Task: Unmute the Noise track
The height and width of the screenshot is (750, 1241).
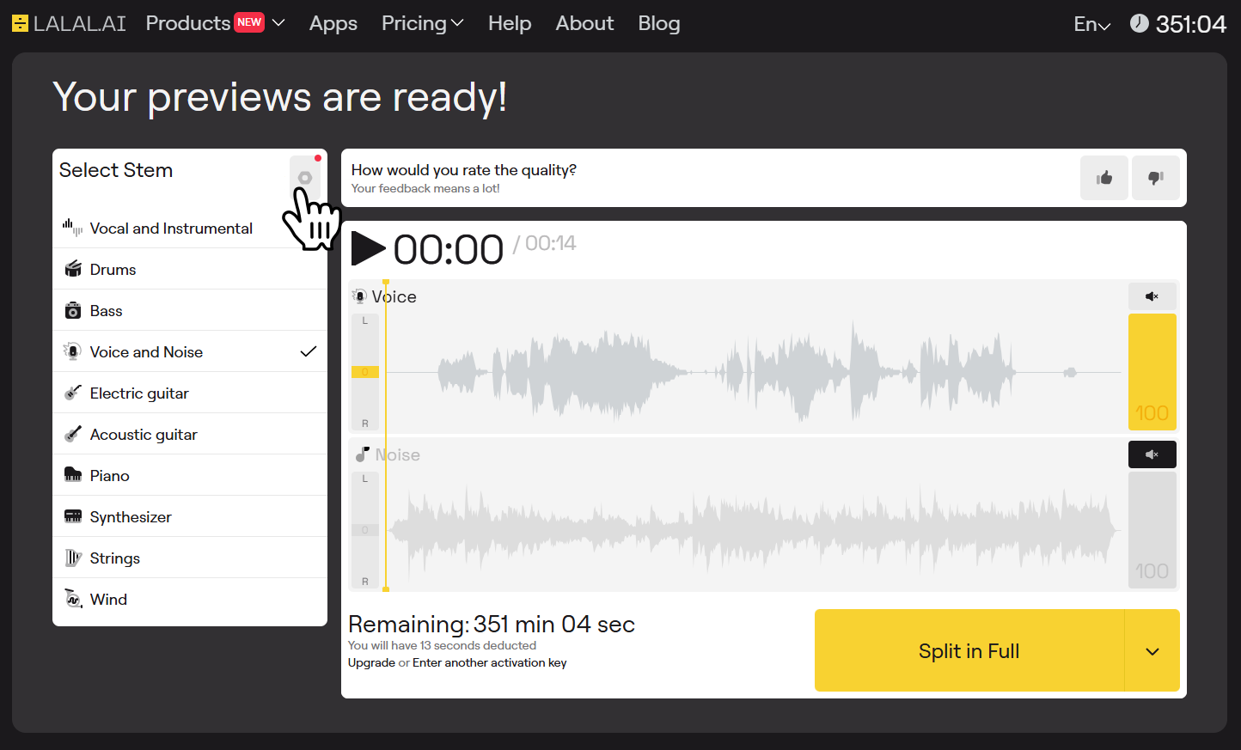Action: coord(1152,454)
